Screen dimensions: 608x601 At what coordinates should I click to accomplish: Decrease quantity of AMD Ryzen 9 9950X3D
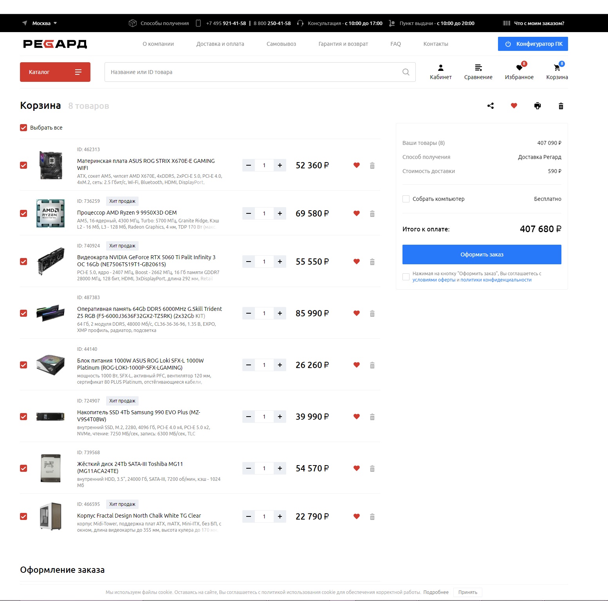(249, 213)
